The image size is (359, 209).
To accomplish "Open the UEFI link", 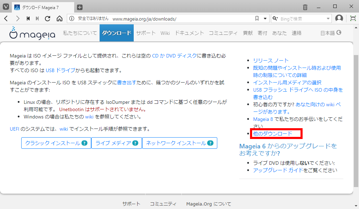I will click(14, 129).
